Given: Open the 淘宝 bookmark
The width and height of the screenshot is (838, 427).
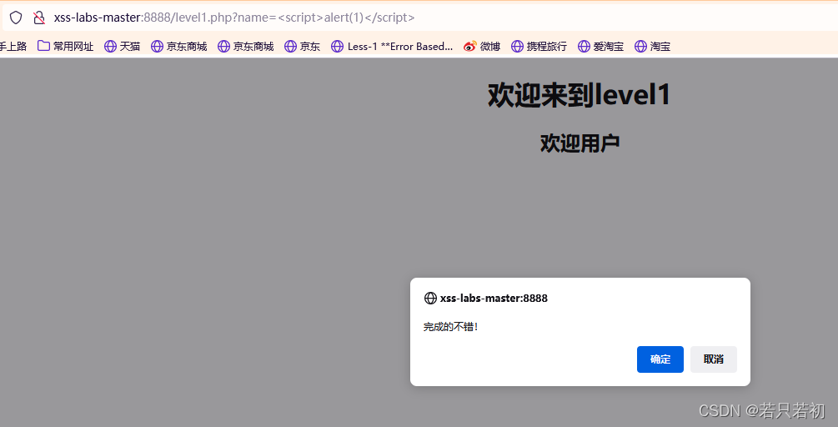Looking at the screenshot, I should point(653,47).
